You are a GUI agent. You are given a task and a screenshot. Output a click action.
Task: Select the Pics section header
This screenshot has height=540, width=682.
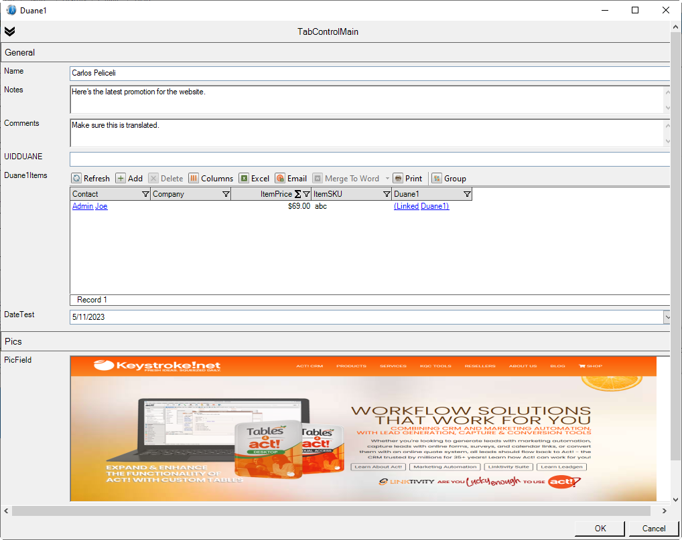(x=335, y=341)
